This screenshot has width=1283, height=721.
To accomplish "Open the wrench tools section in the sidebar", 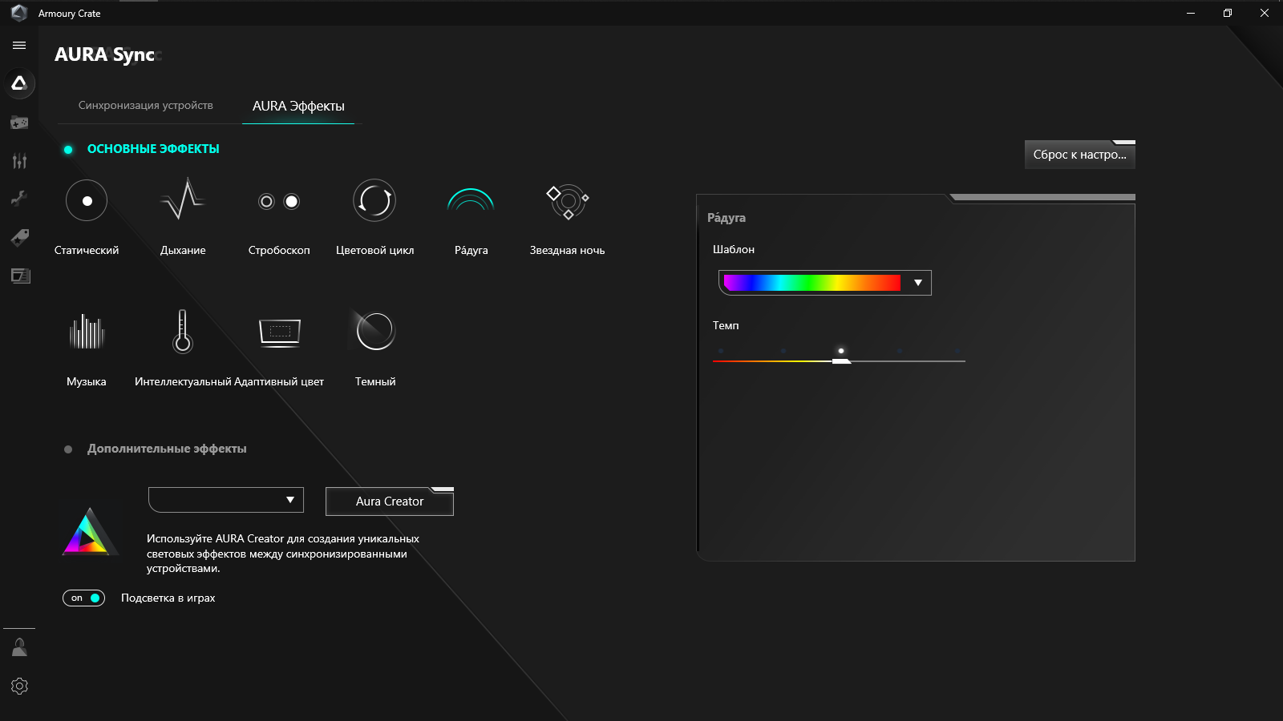I will point(19,199).
